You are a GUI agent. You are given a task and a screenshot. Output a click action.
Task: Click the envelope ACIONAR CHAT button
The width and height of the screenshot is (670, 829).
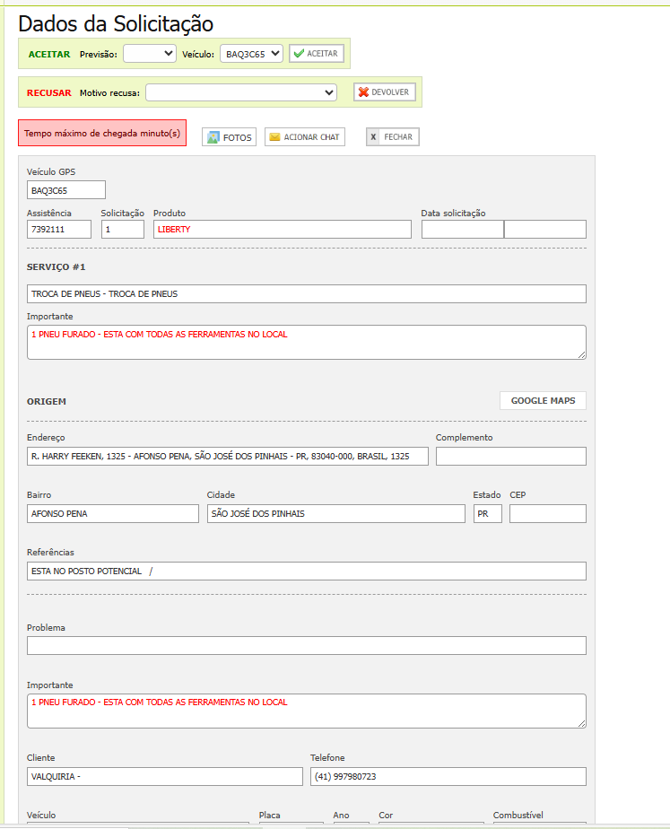click(x=305, y=137)
